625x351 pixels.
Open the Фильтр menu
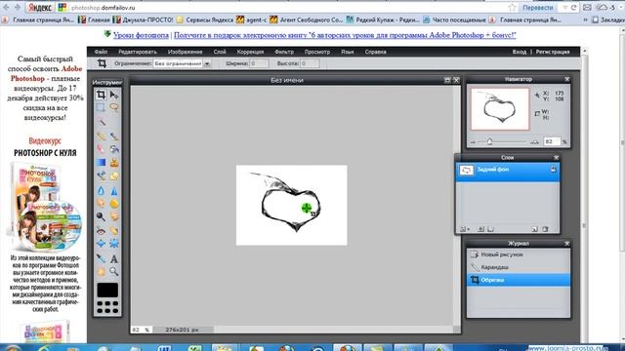click(284, 52)
